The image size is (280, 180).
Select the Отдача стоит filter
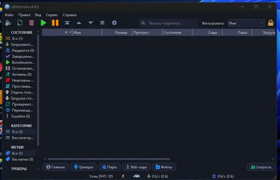coord(20,92)
